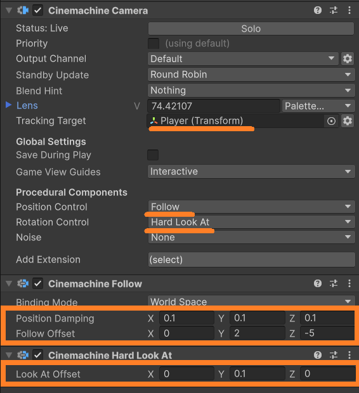Click the Follow Offset label
The height and width of the screenshot is (393, 359).
(x=46, y=334)
